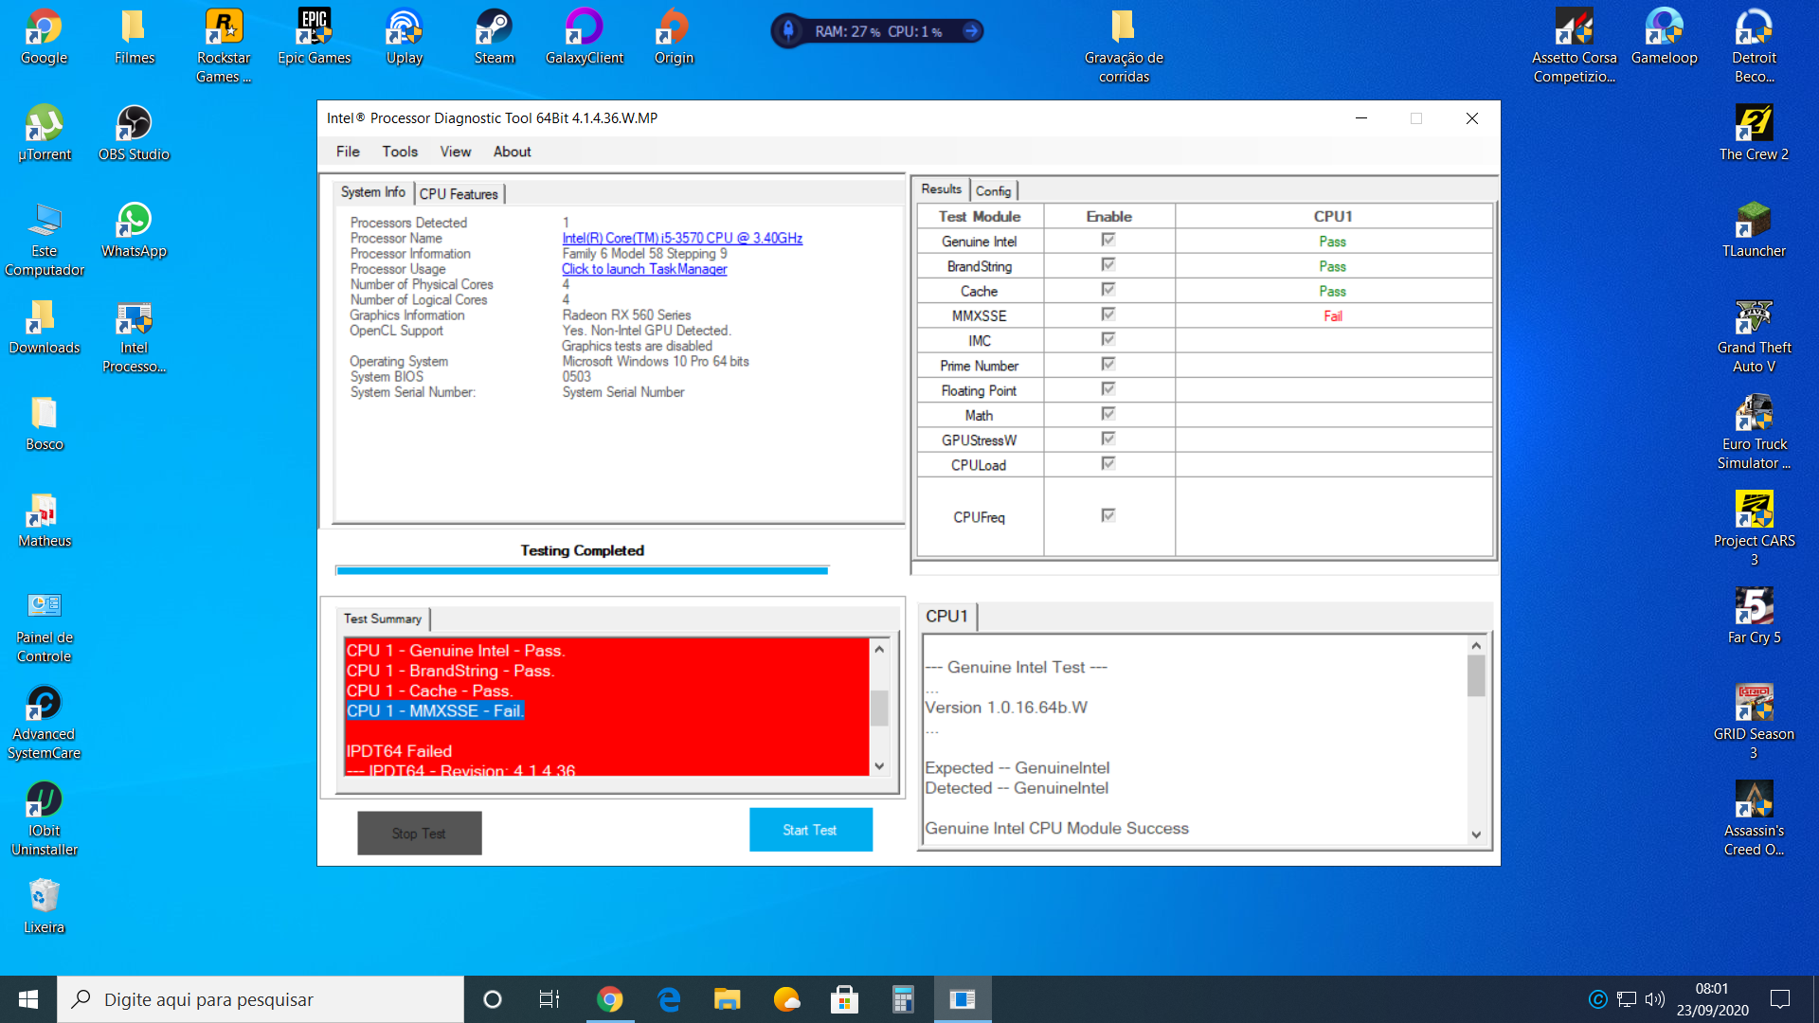
Task: Open the notification center icon
Action: pos(1780,999)
